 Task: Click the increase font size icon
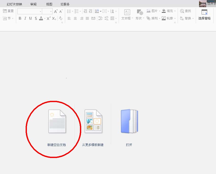(56, 11)
